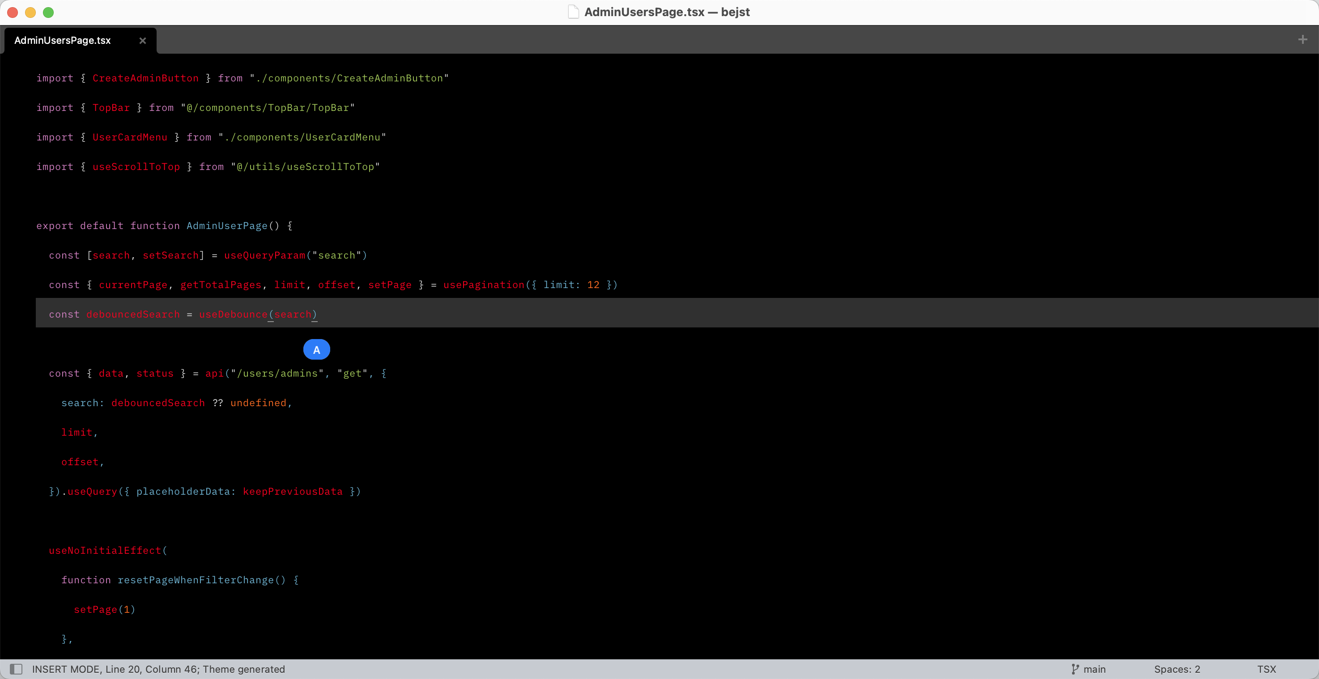Change syntax via TSX selector
This screenshot has width=1319, height=679.
[1266, 669]
